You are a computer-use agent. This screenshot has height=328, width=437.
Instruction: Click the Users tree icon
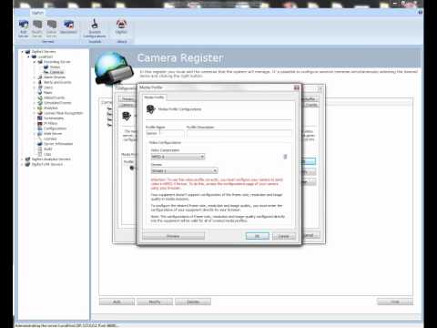[x=40, y=87]
